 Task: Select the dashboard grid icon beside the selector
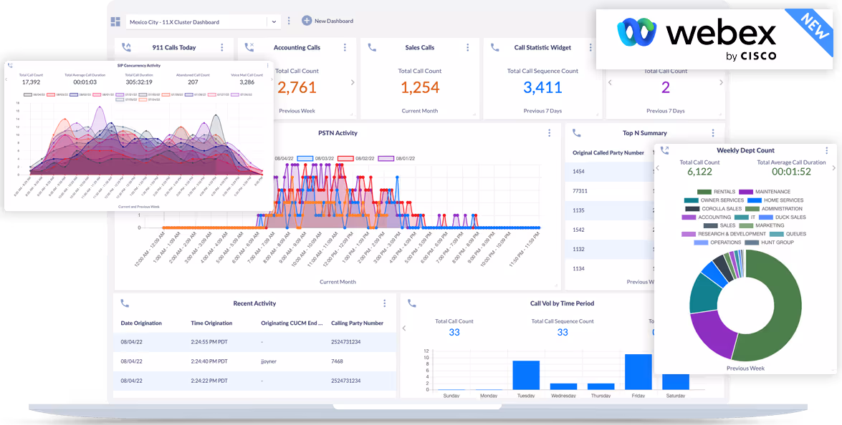115,21
